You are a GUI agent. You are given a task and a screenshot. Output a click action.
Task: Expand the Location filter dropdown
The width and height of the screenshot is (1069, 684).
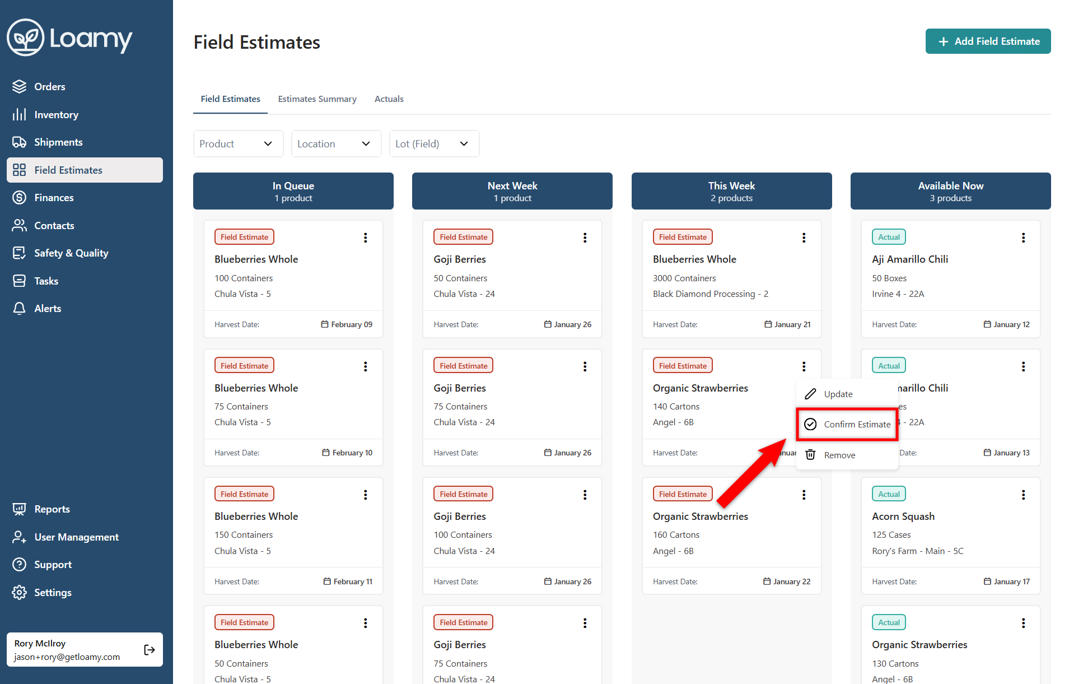[336, 144]
